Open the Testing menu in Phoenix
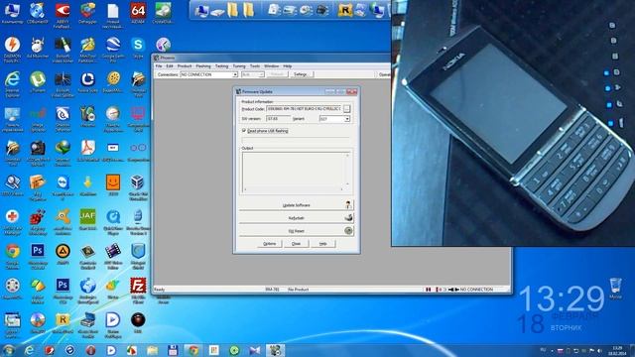 click(x=221, y=66)
